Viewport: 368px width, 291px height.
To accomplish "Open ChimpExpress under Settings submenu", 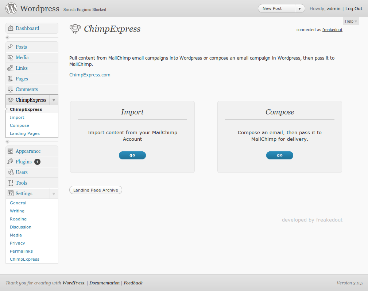I will coord(25,259).
